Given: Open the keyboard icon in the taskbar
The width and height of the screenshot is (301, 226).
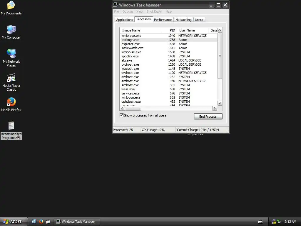Looking at the screenshot, I should pyautogui.click(x=260, y=222).
